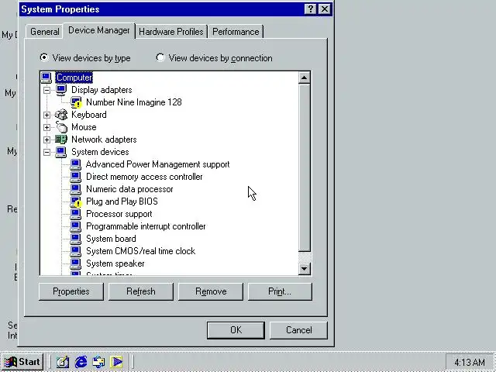Click the question mark help button in title bar
Viewport: 496px width, 372px height.
point(310,9)
